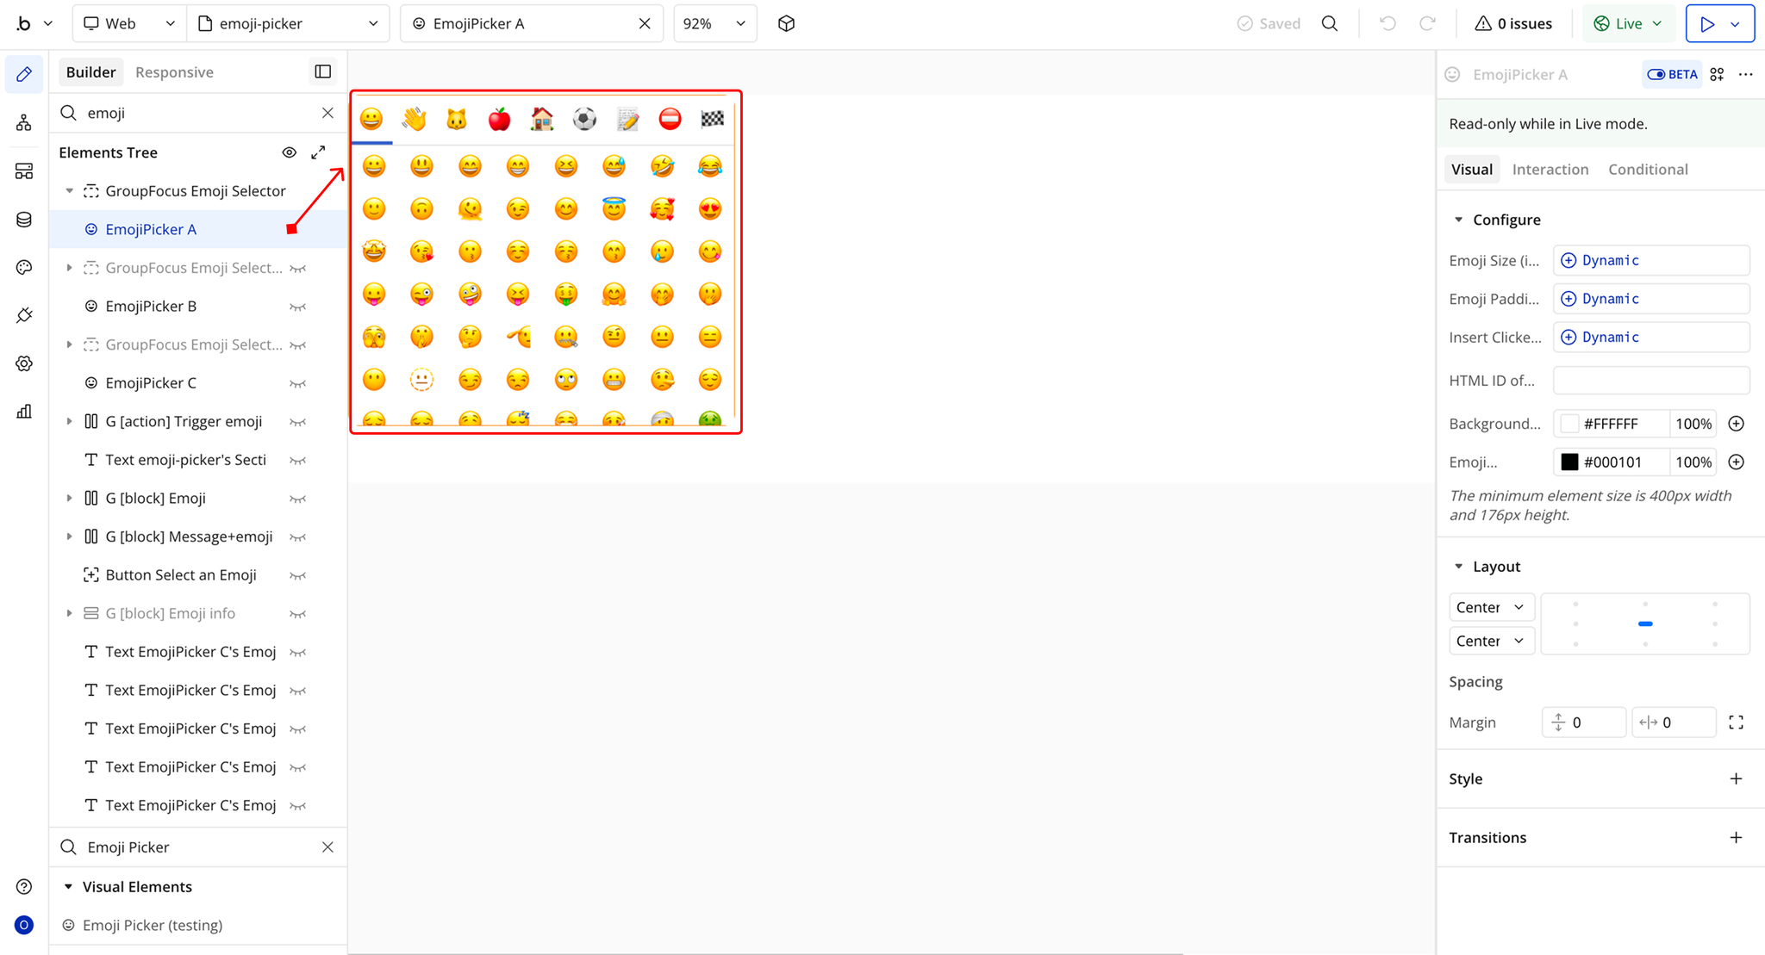
Task: Switch to the Responsive tab
Action: point(174,72)
